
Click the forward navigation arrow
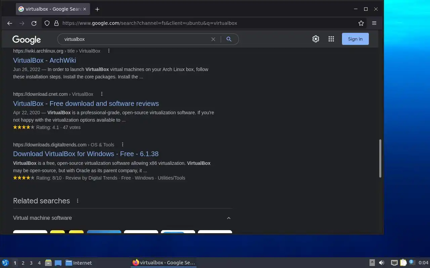click(x=22, y=23)
